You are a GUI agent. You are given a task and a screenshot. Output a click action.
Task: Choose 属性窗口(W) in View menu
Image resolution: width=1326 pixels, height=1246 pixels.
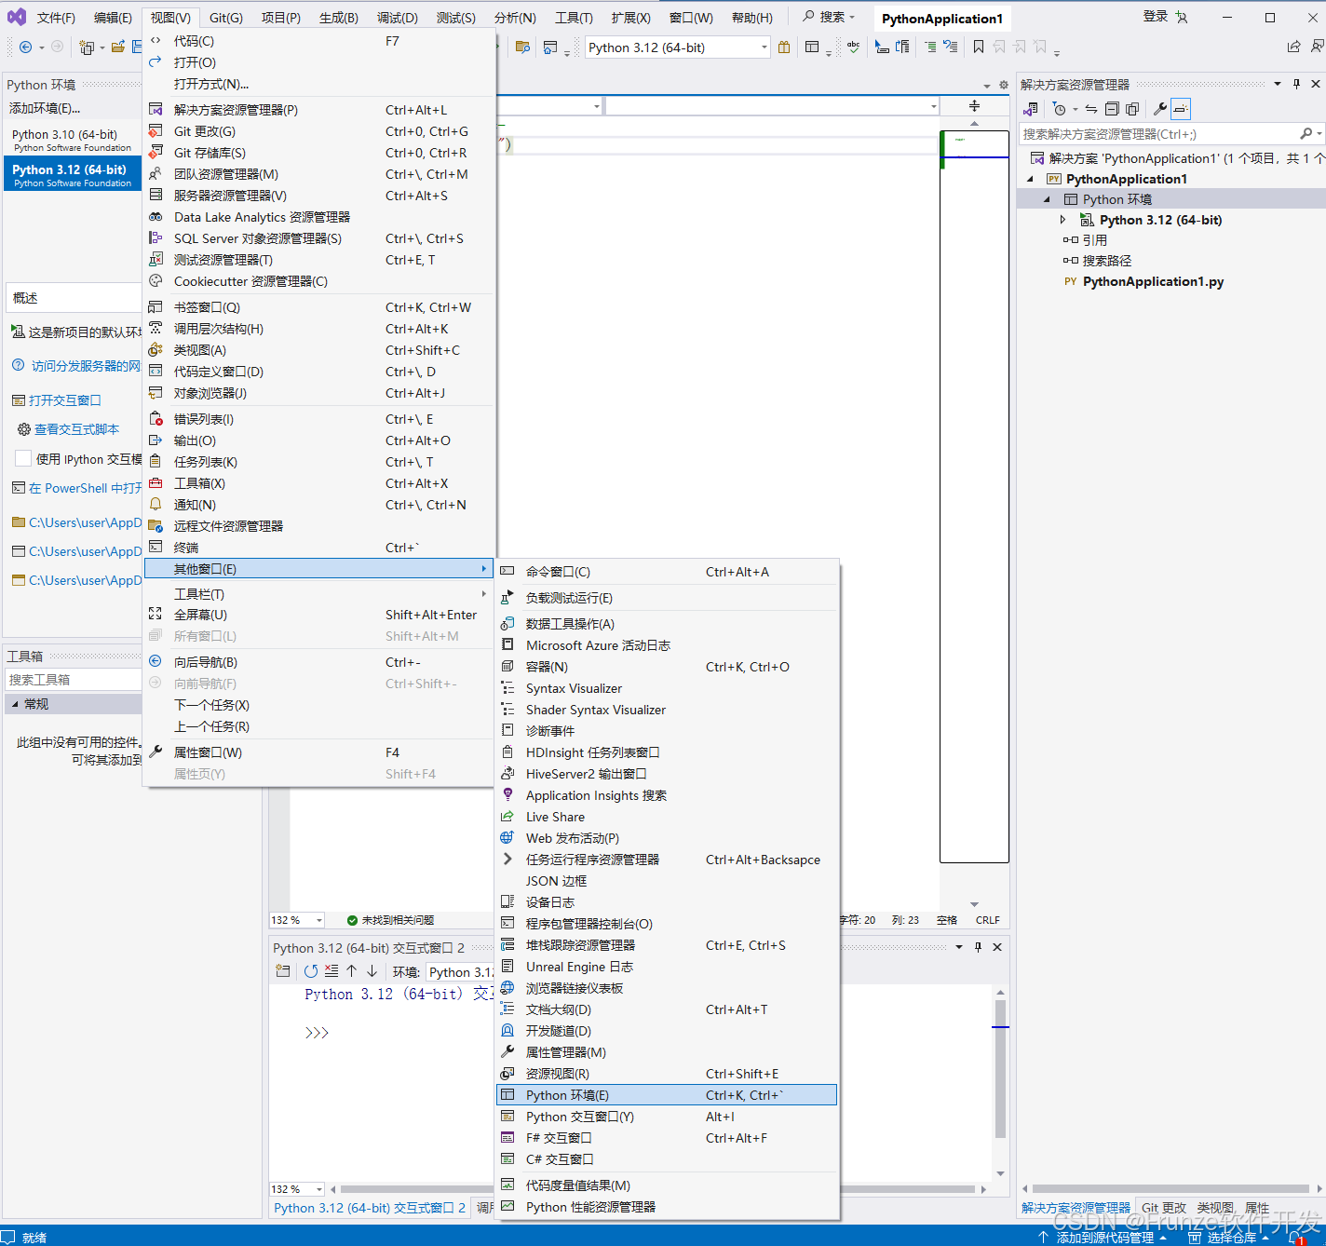click(318, 752)
